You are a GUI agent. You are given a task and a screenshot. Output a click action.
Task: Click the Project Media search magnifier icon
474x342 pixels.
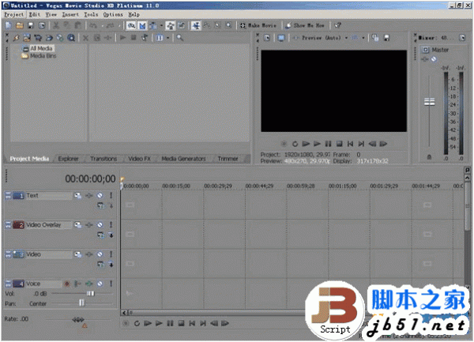[180, 38]
